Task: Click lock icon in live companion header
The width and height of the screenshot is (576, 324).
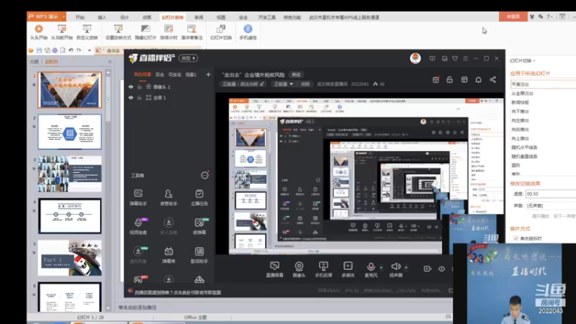Action: point(449,80)
